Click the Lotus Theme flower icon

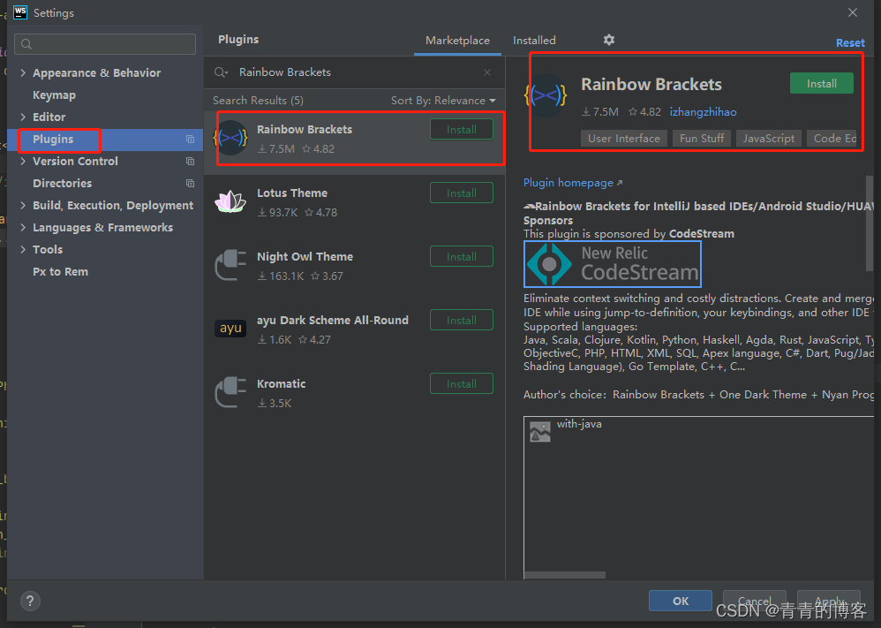pyautogui.click(x=230, y=202)
